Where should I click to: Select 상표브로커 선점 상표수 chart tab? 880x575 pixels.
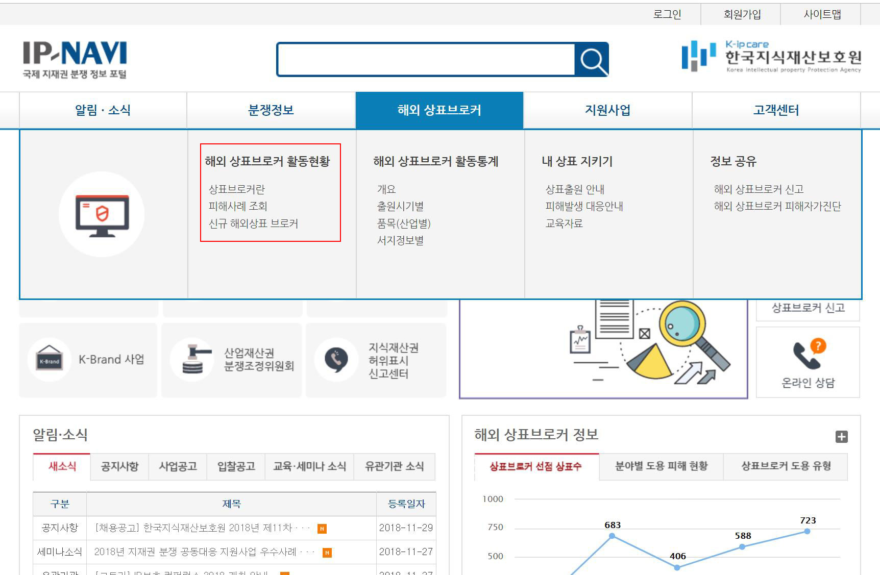click(536, 466)
